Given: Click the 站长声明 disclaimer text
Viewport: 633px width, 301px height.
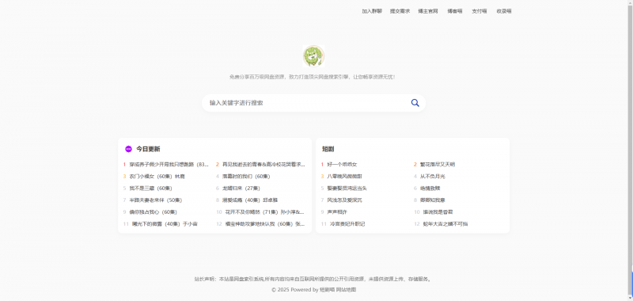Looking at the screenshot, I should click(x=313, y=279).
